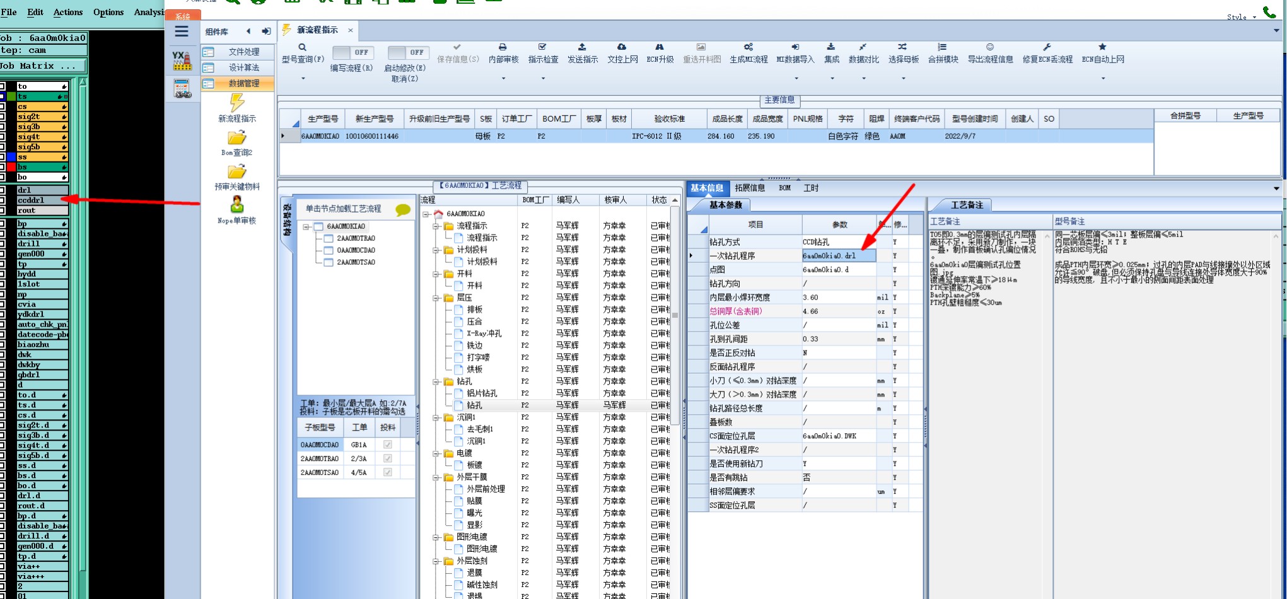Tick the checkbox beside layer ccddrl
The height and width of the screenshot is (599, 1287).
pyautogui.click(x=3, y=200)
